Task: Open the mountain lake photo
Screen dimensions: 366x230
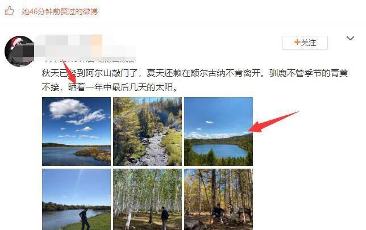Action: coord(218,131)
